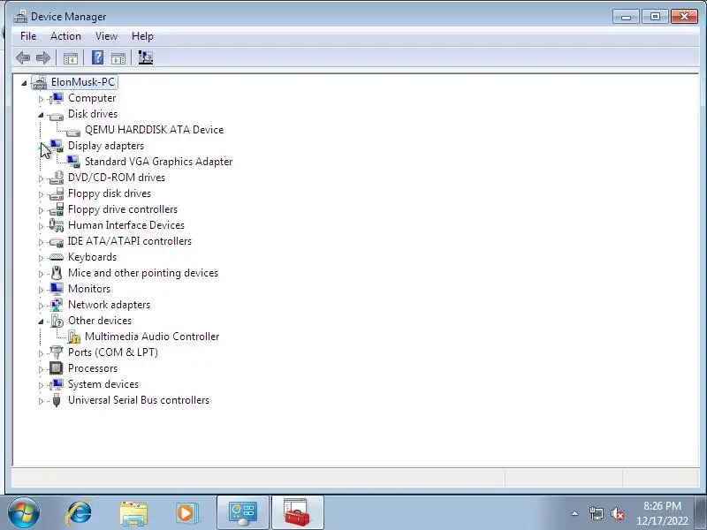Viewport: 707px width, 530px height.
Task: Open the View menu
Action: [106, 36]
